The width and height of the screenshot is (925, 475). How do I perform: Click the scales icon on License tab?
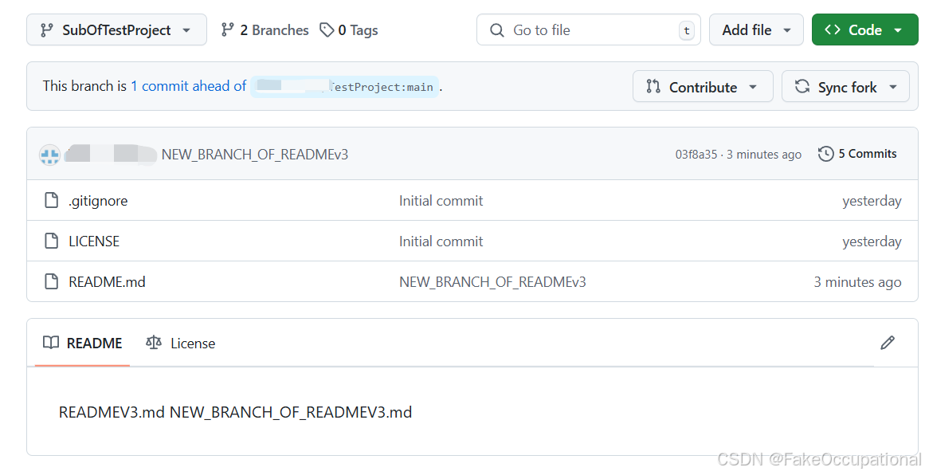tap(154, 342)
